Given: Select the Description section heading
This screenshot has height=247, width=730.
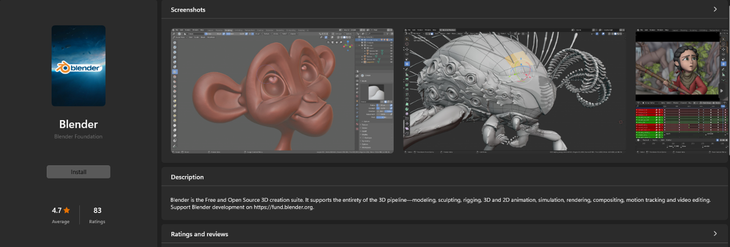Looking at the screenshot, I should pyautogui.click(x=187, y=177).
